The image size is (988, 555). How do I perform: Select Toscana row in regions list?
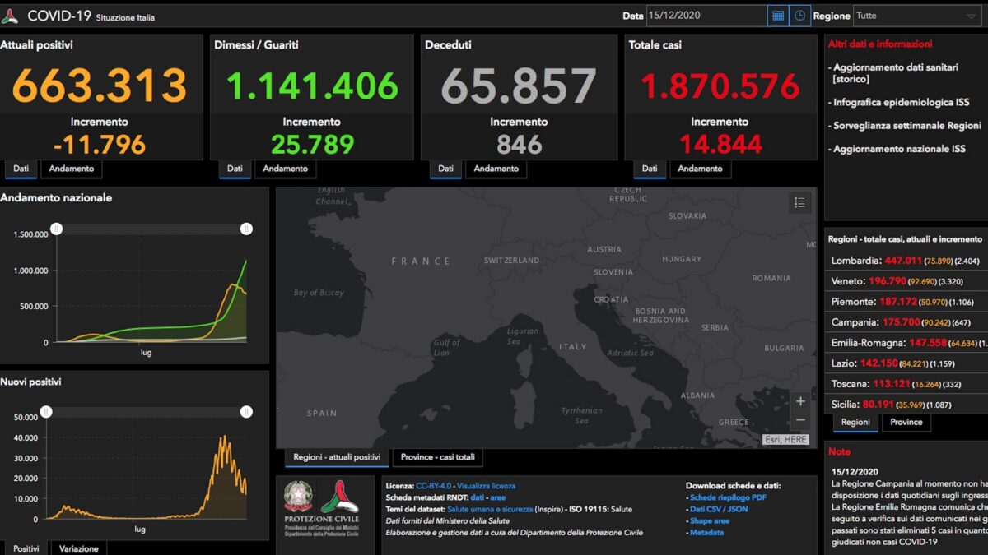click(x=906, y=383)
